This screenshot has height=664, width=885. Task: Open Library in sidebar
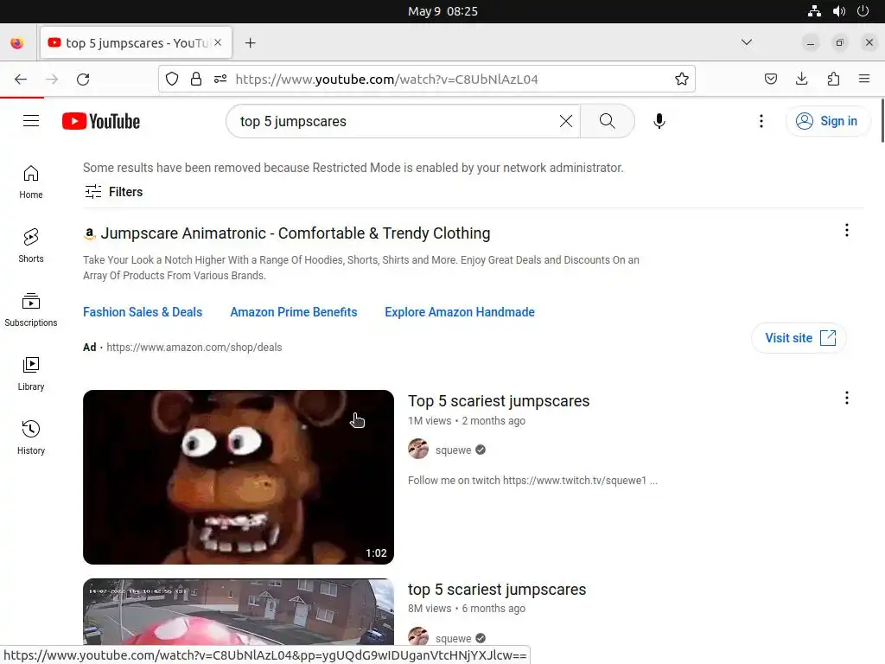[31, 373]
